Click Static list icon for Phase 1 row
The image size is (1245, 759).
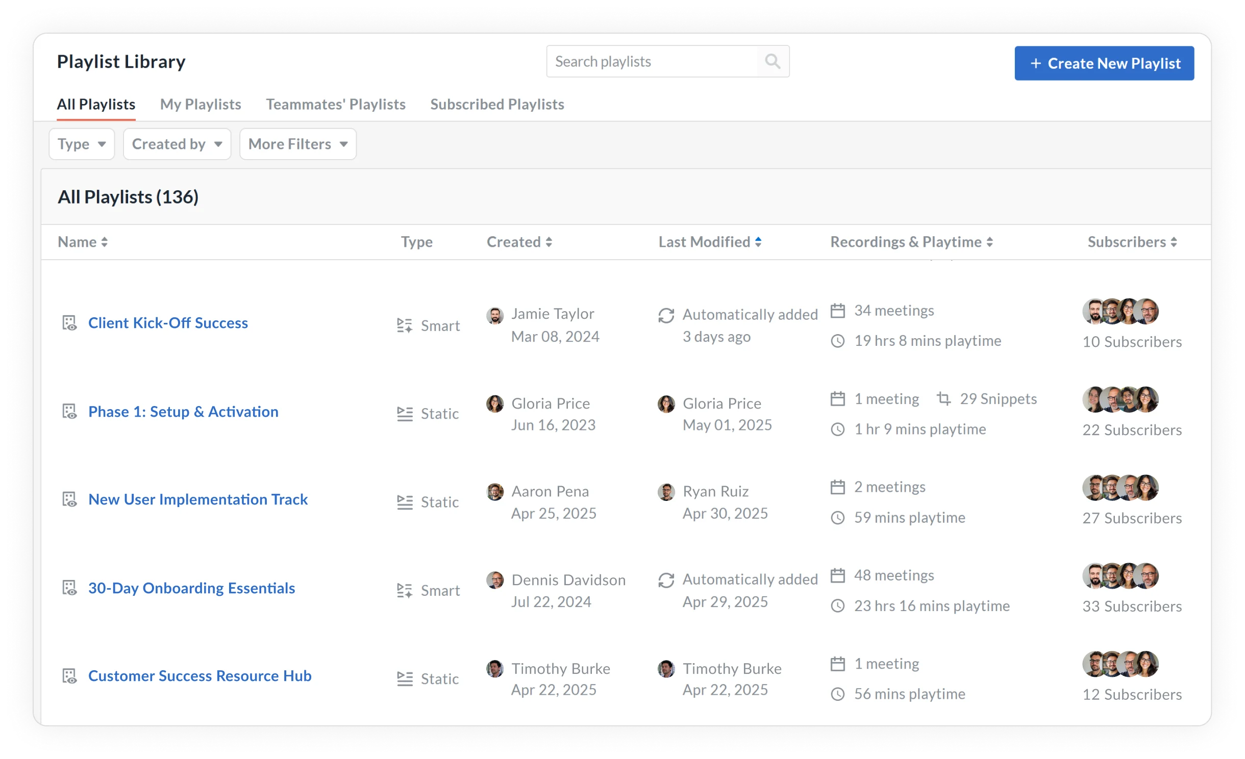tap(405, 414)
